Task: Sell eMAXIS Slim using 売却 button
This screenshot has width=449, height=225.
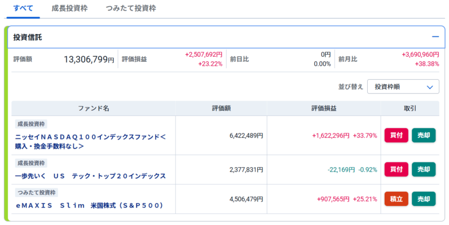Action: 424,199
